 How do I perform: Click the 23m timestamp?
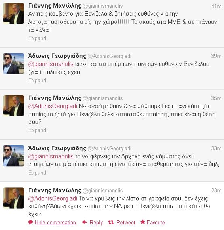coord(216,190)
